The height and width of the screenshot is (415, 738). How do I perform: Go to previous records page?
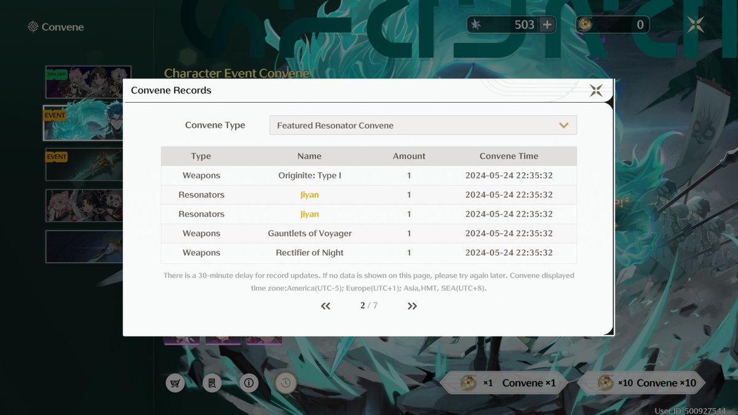(x=326, y=306)
